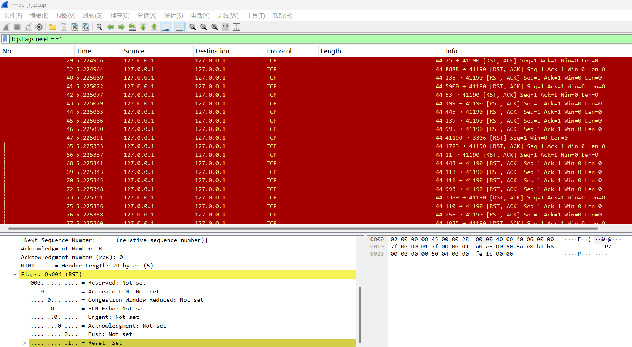Screen dimensions: 632x347
Task: Select packet 68 from port 443
Action: [316, 163]
